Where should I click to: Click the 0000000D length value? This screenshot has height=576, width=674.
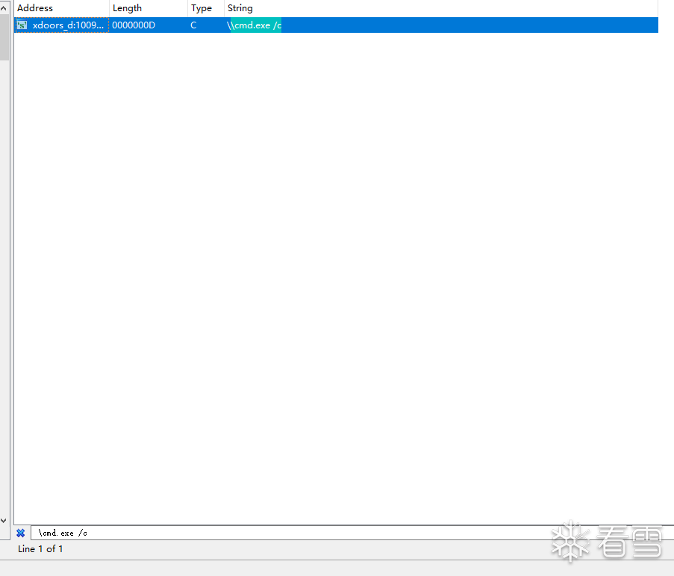[134, 25]
